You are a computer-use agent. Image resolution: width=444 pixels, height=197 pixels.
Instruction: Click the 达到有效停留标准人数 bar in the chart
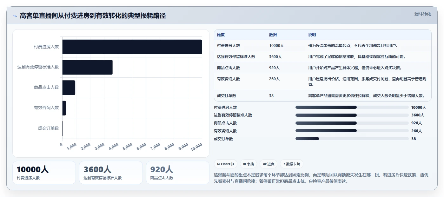coord(87,67)
